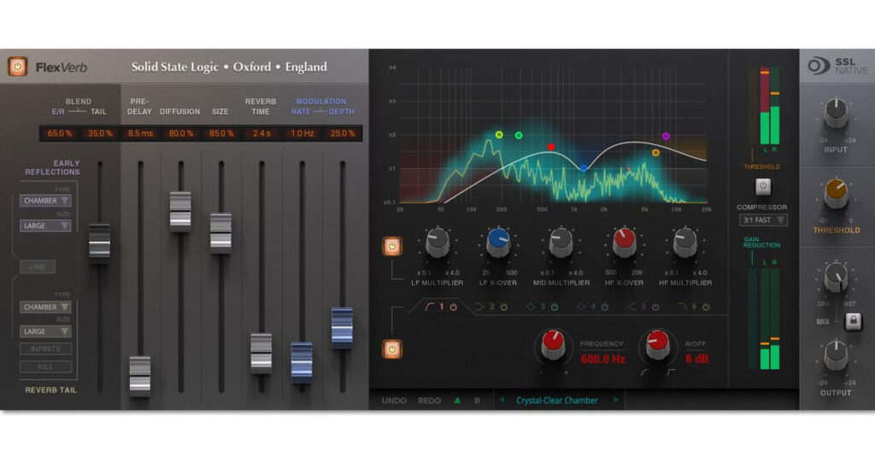The image size is (875, 459).
Task: Click the 8.5 ms pre-delay value
Action: [x=140, y=133]
